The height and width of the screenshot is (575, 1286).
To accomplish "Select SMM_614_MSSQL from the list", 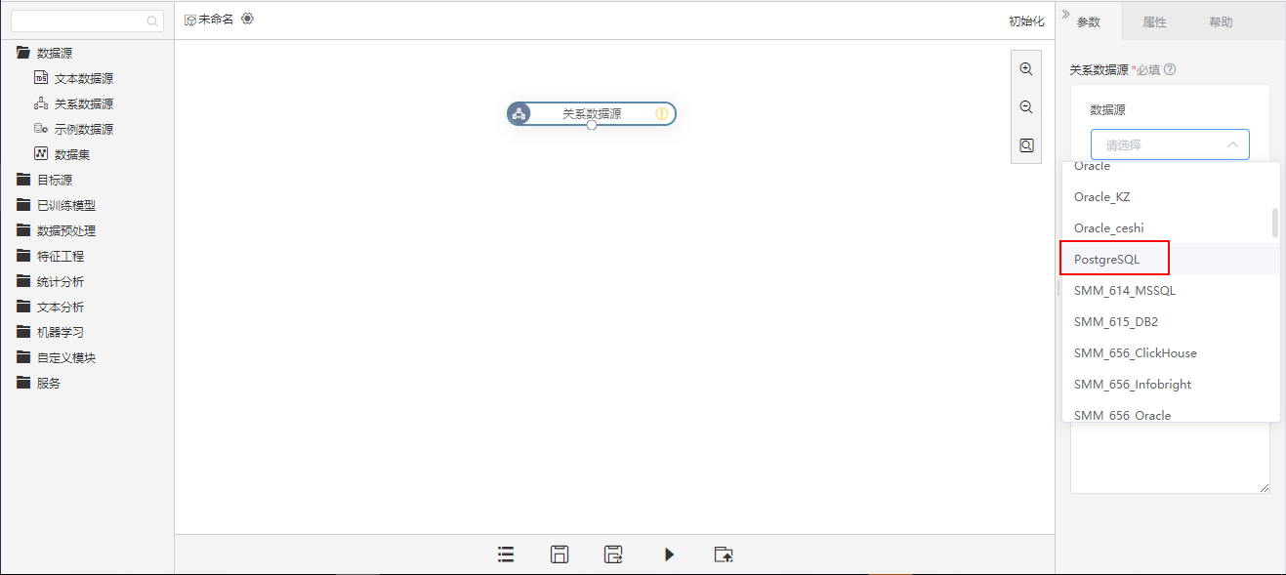I will (1171, 291).
